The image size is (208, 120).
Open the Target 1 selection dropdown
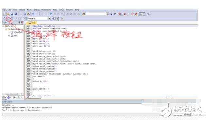[x=50, y=18]
